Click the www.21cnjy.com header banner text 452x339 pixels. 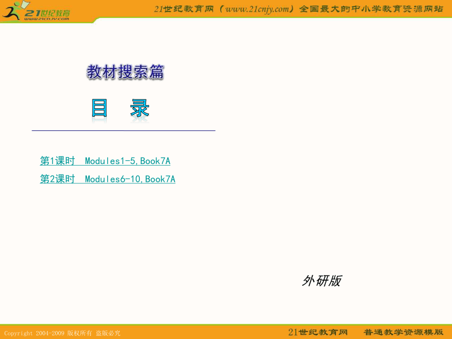click(x=299, y=9)
